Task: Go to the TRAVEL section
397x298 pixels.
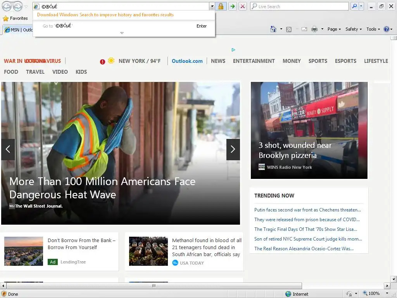Action: pyautogui.click(x=35, y=72)
